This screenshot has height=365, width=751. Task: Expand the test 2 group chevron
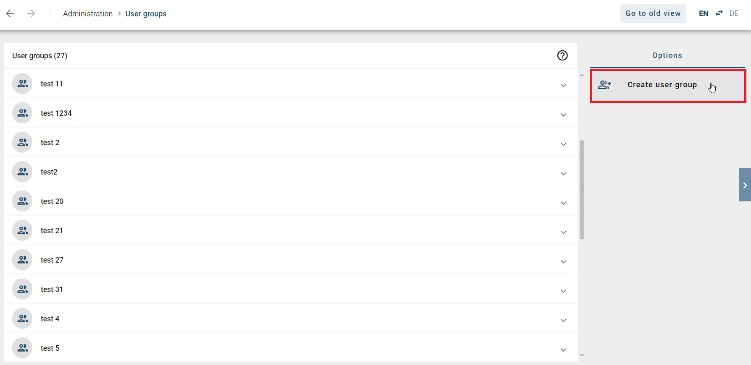coord(563,144)
